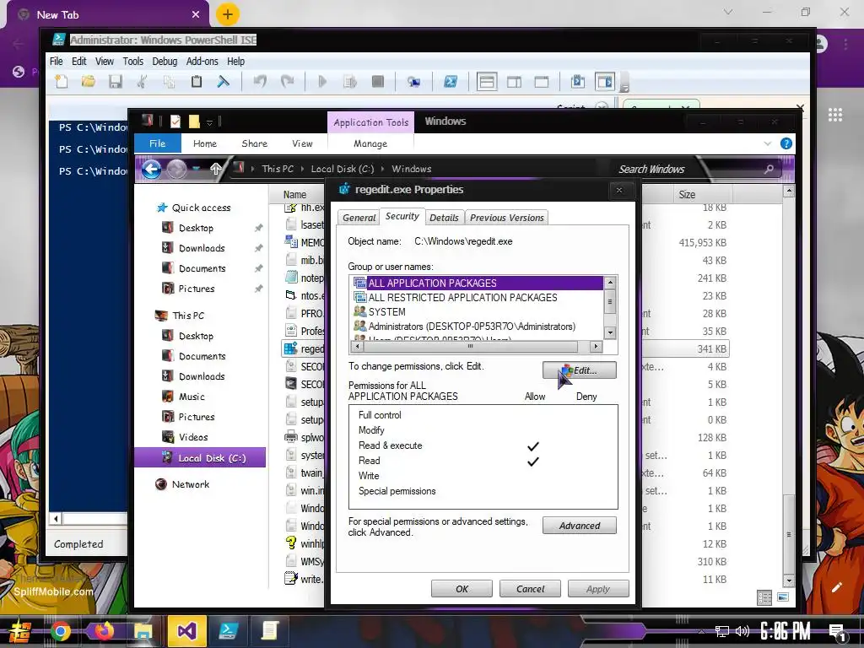This screenshot has height=648, width=864.
Task: Click Edit permissions button
Action: [x=579, y=370]
